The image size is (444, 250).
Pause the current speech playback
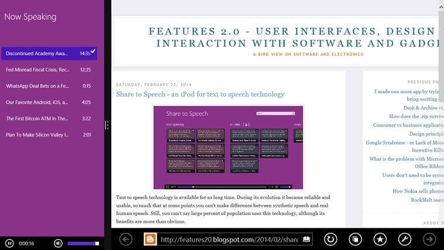pos(9,243)
